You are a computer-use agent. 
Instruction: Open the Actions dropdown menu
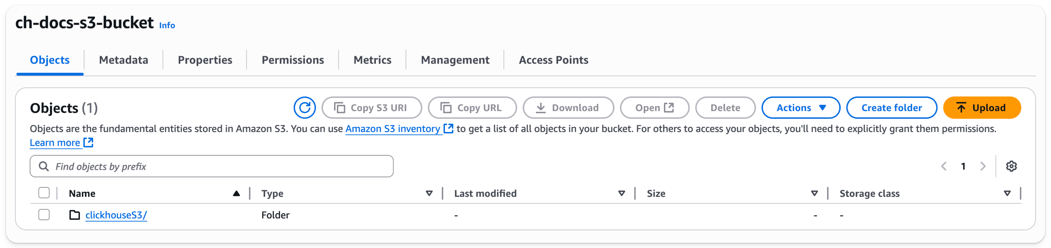pos(800,107)
